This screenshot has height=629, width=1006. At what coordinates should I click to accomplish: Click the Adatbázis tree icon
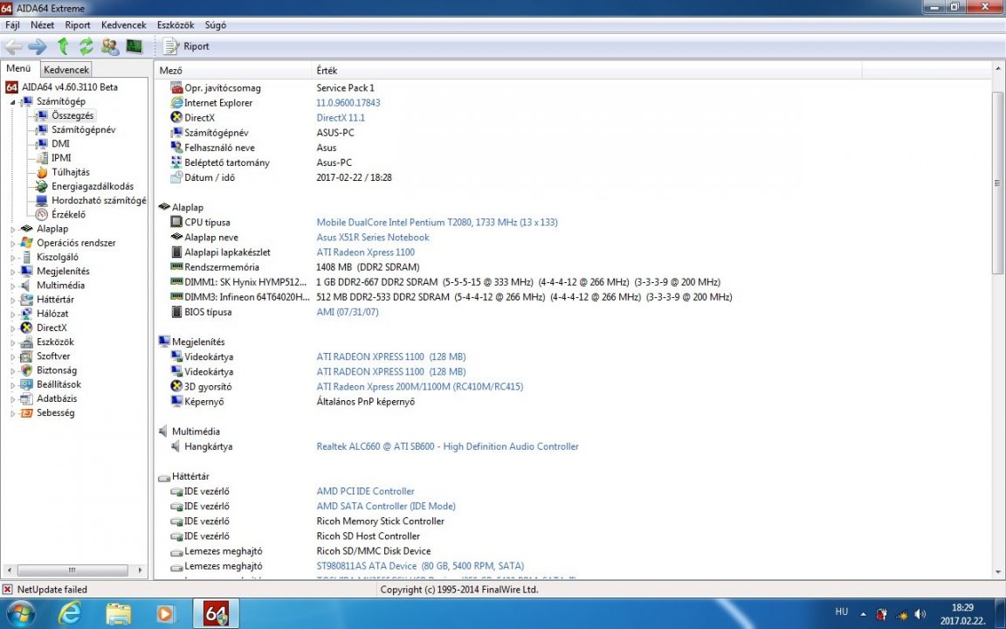tap(26, 398)
